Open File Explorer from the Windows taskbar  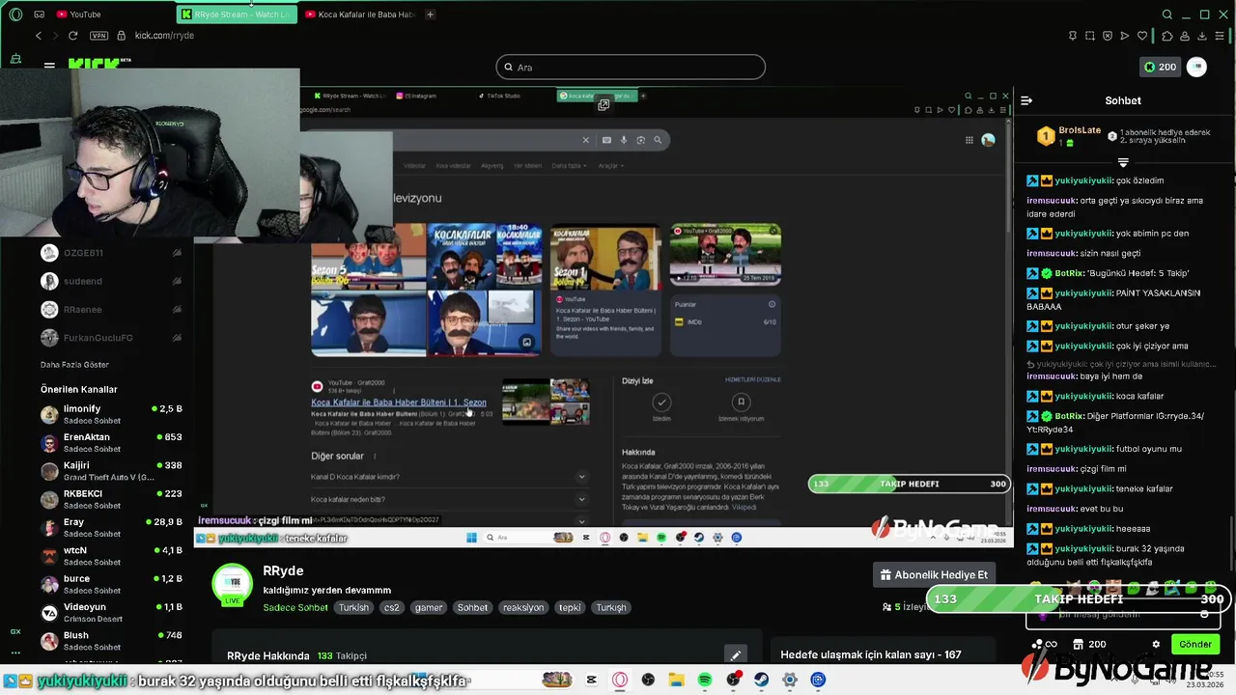676,680
